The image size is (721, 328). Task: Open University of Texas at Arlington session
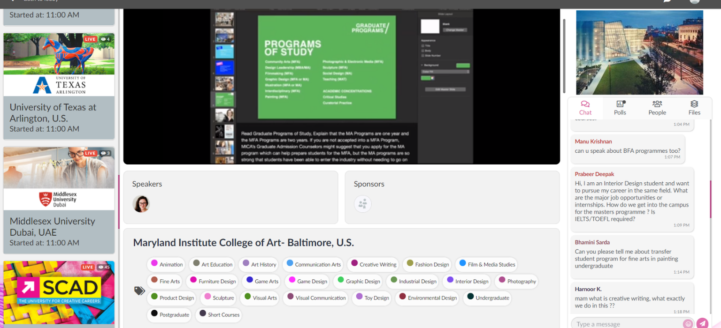point(59,86)
